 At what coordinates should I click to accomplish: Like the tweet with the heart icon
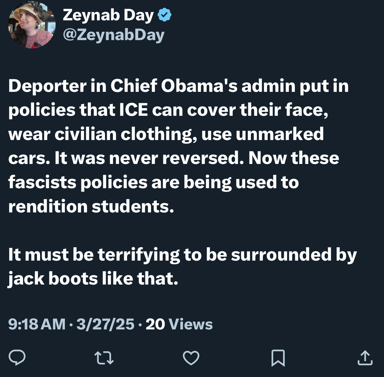click(x=191, y=358)
